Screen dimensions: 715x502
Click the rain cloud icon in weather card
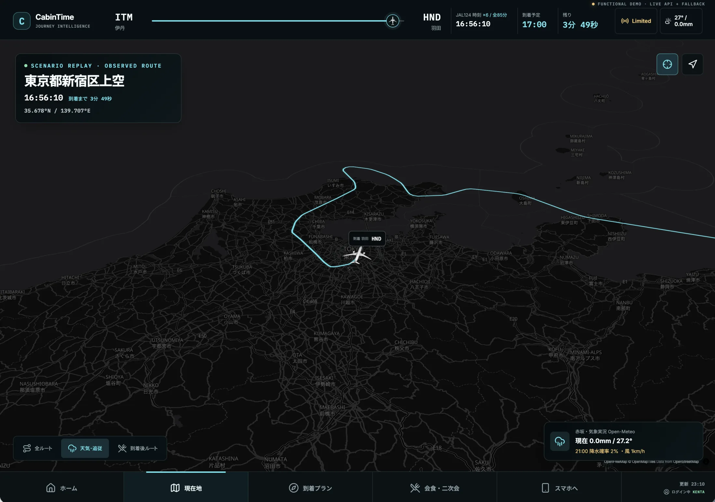(560, 441)
